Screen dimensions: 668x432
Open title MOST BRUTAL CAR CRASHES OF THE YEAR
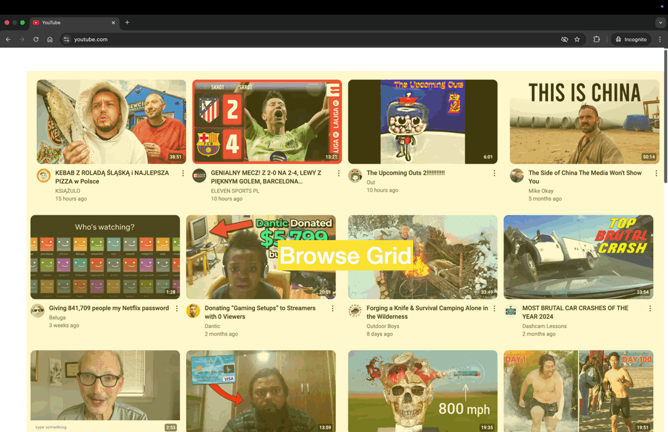pyautogui.click(x=575, y=312)
